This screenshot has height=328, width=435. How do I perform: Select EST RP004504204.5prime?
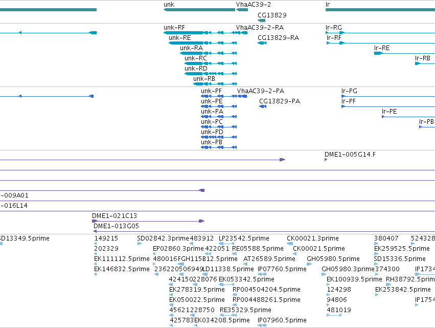point(235,295)
